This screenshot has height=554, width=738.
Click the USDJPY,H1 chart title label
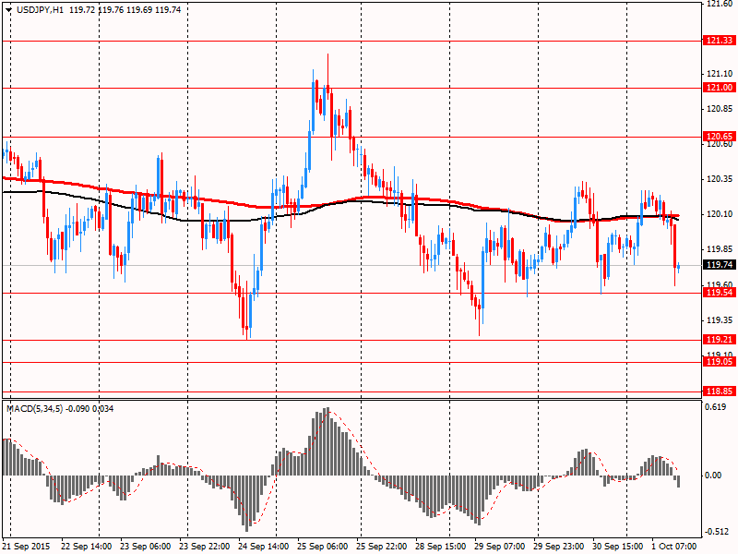tap(41, 9)
